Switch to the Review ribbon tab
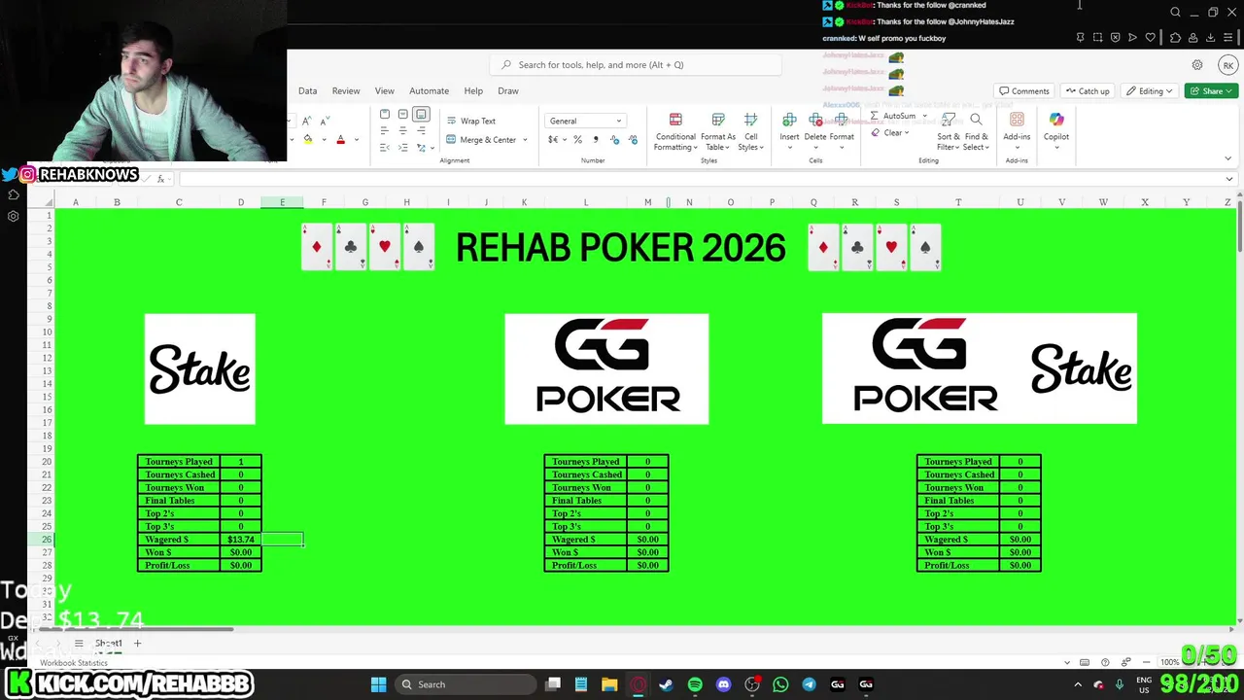 coord(346,90)
